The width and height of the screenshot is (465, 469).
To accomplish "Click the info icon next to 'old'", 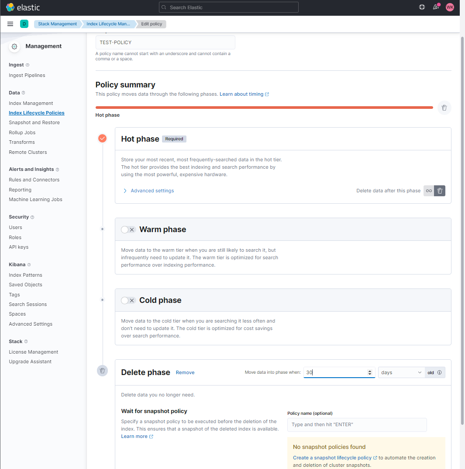I will tap(440, 373).
